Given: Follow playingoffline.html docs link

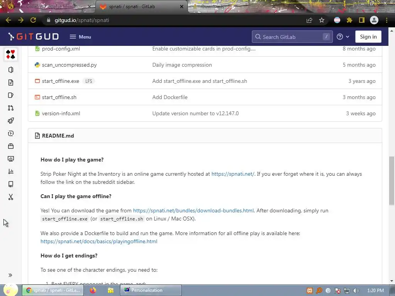Looking at the screenshot, I should tap(99, 241).
